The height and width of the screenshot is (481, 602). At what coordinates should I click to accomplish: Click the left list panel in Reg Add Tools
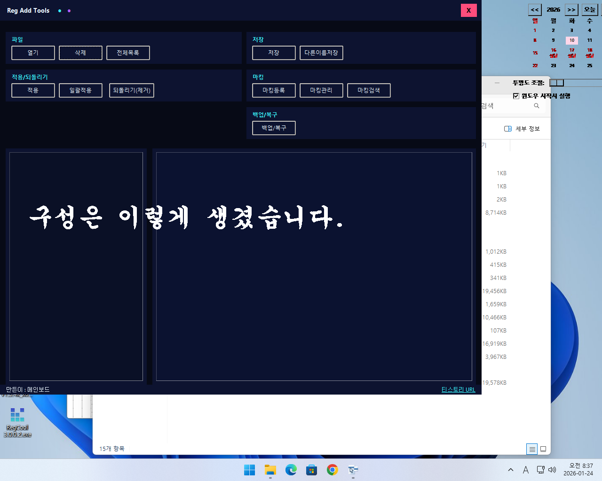point(76,266)
